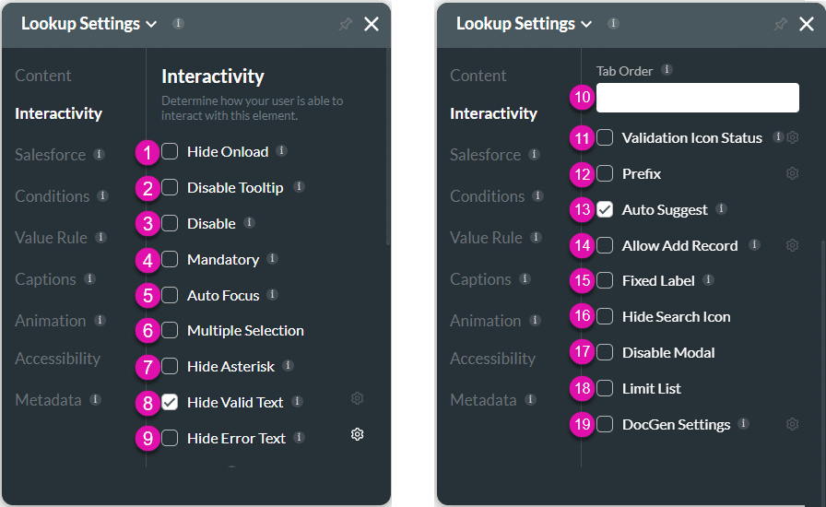The height and width of the screenshot is (507, 826).
Task: Tick the Multiple Selection checkbox
Action: pos(171,330)
